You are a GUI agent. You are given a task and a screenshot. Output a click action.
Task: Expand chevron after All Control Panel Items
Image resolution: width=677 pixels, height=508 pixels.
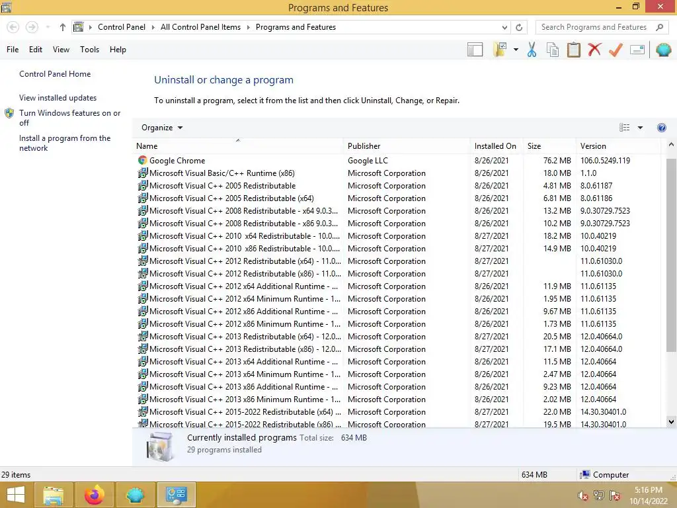pos(249,27)
